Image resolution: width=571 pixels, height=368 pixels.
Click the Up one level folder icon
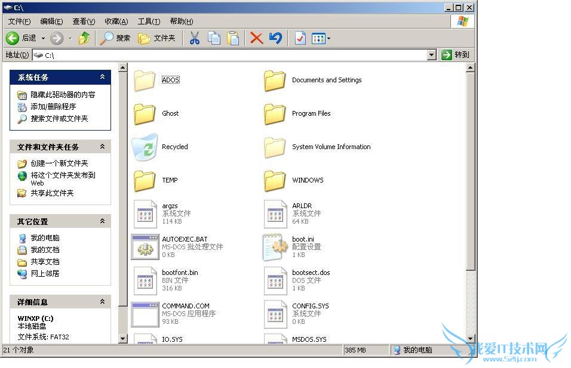84,38
